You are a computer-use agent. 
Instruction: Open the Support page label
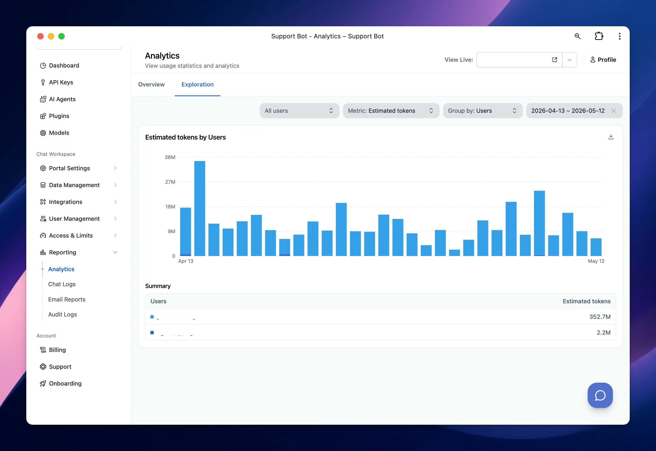[60, 367]
